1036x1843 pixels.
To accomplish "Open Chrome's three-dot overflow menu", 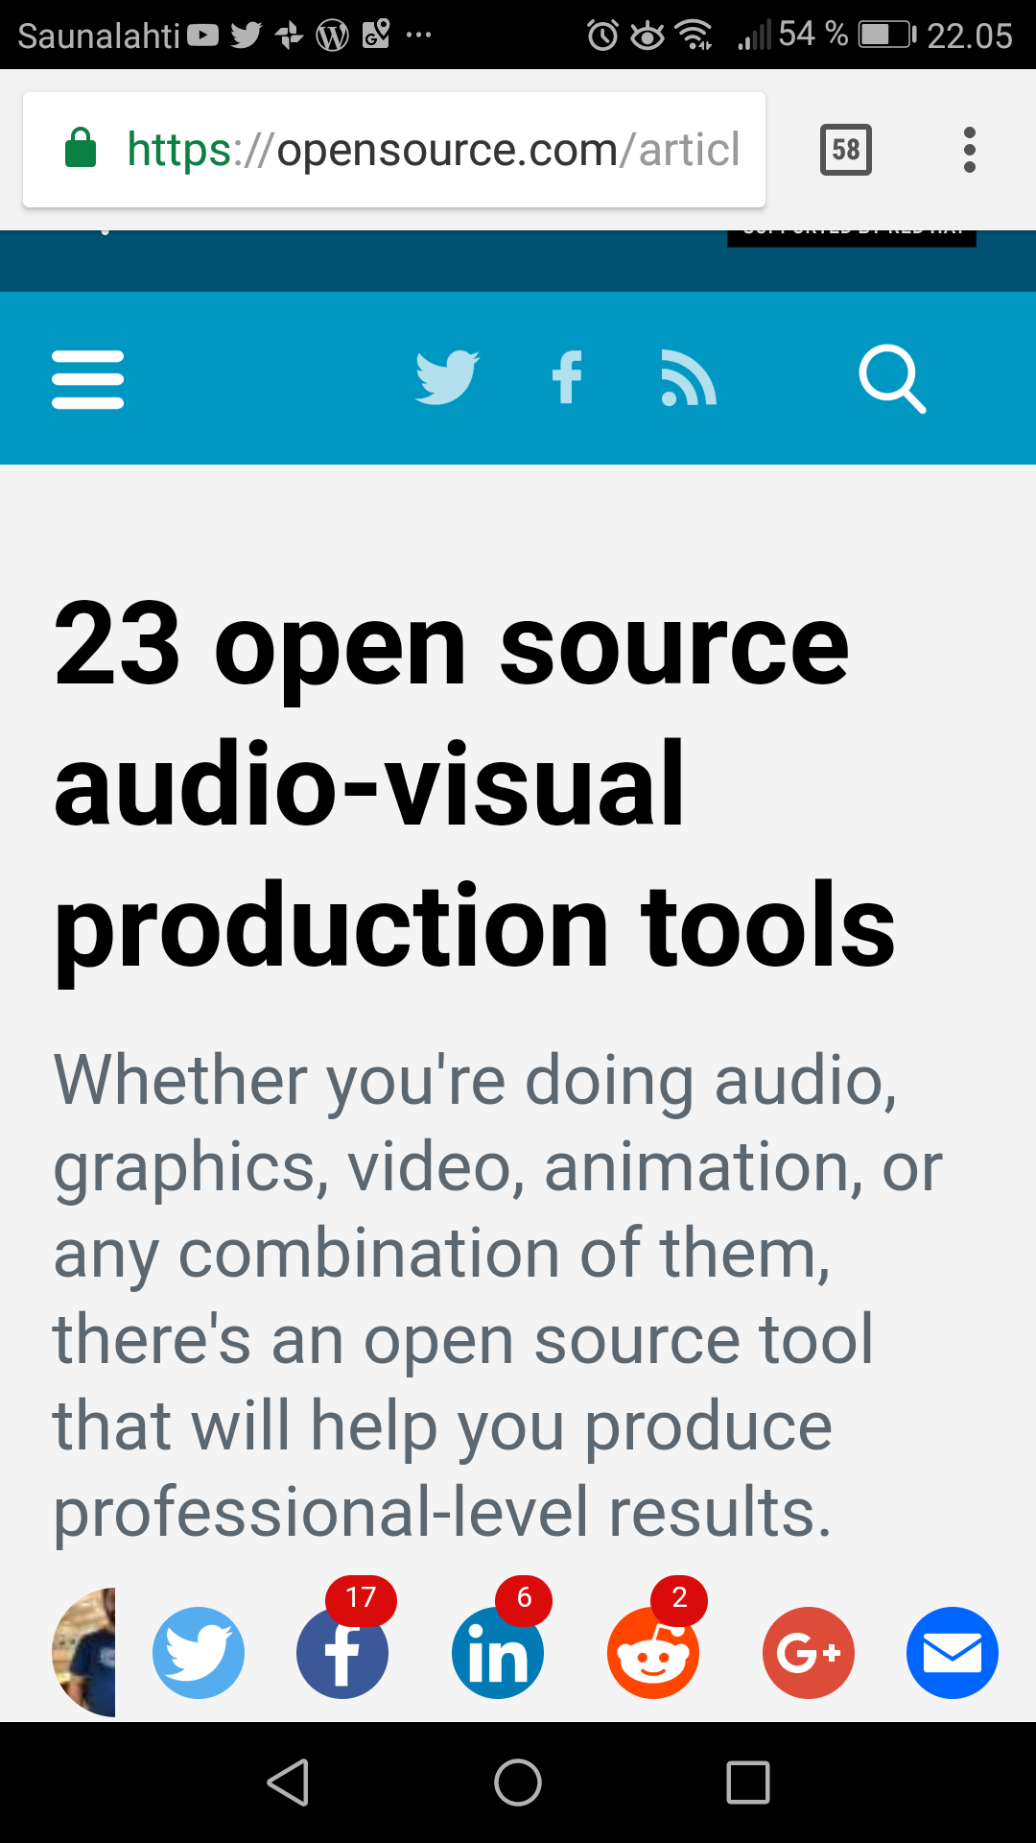I will (970, 150).
